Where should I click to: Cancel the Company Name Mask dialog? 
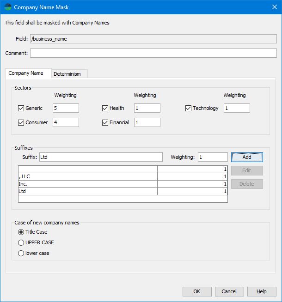(x=229, y=291)
